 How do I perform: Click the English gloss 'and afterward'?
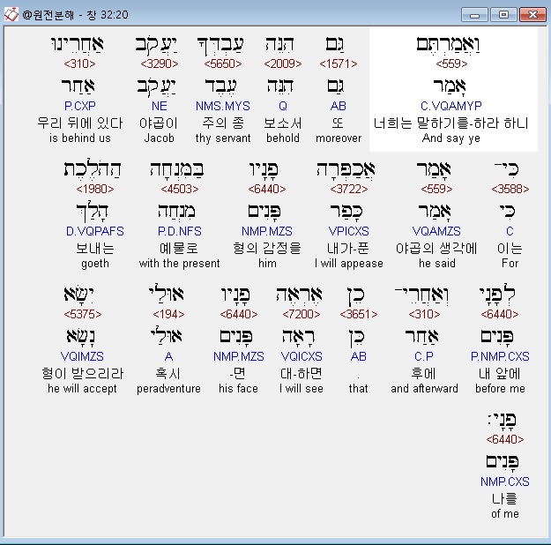[x=424, y=389]
